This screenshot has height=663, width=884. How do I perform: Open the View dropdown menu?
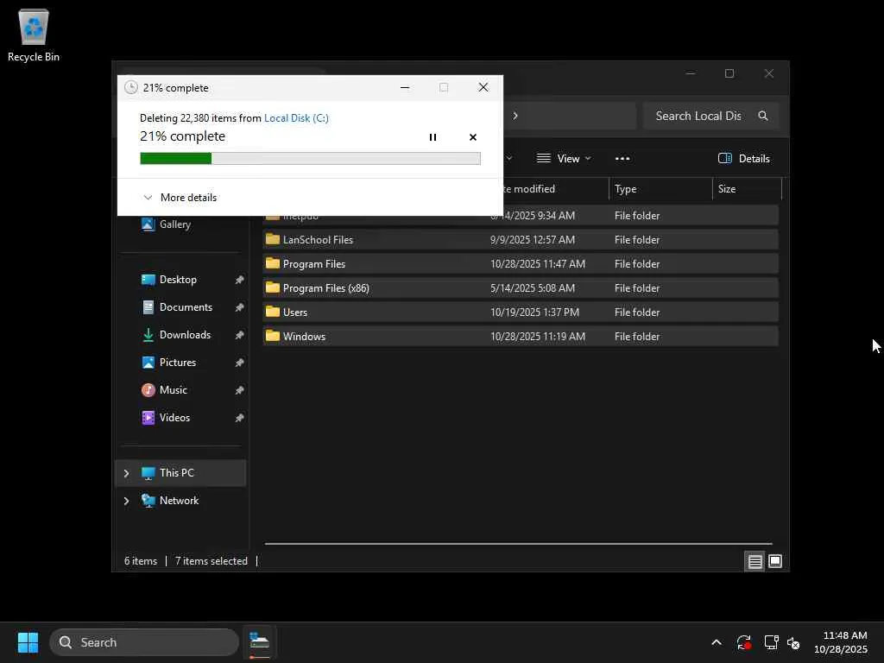[564, 159]
